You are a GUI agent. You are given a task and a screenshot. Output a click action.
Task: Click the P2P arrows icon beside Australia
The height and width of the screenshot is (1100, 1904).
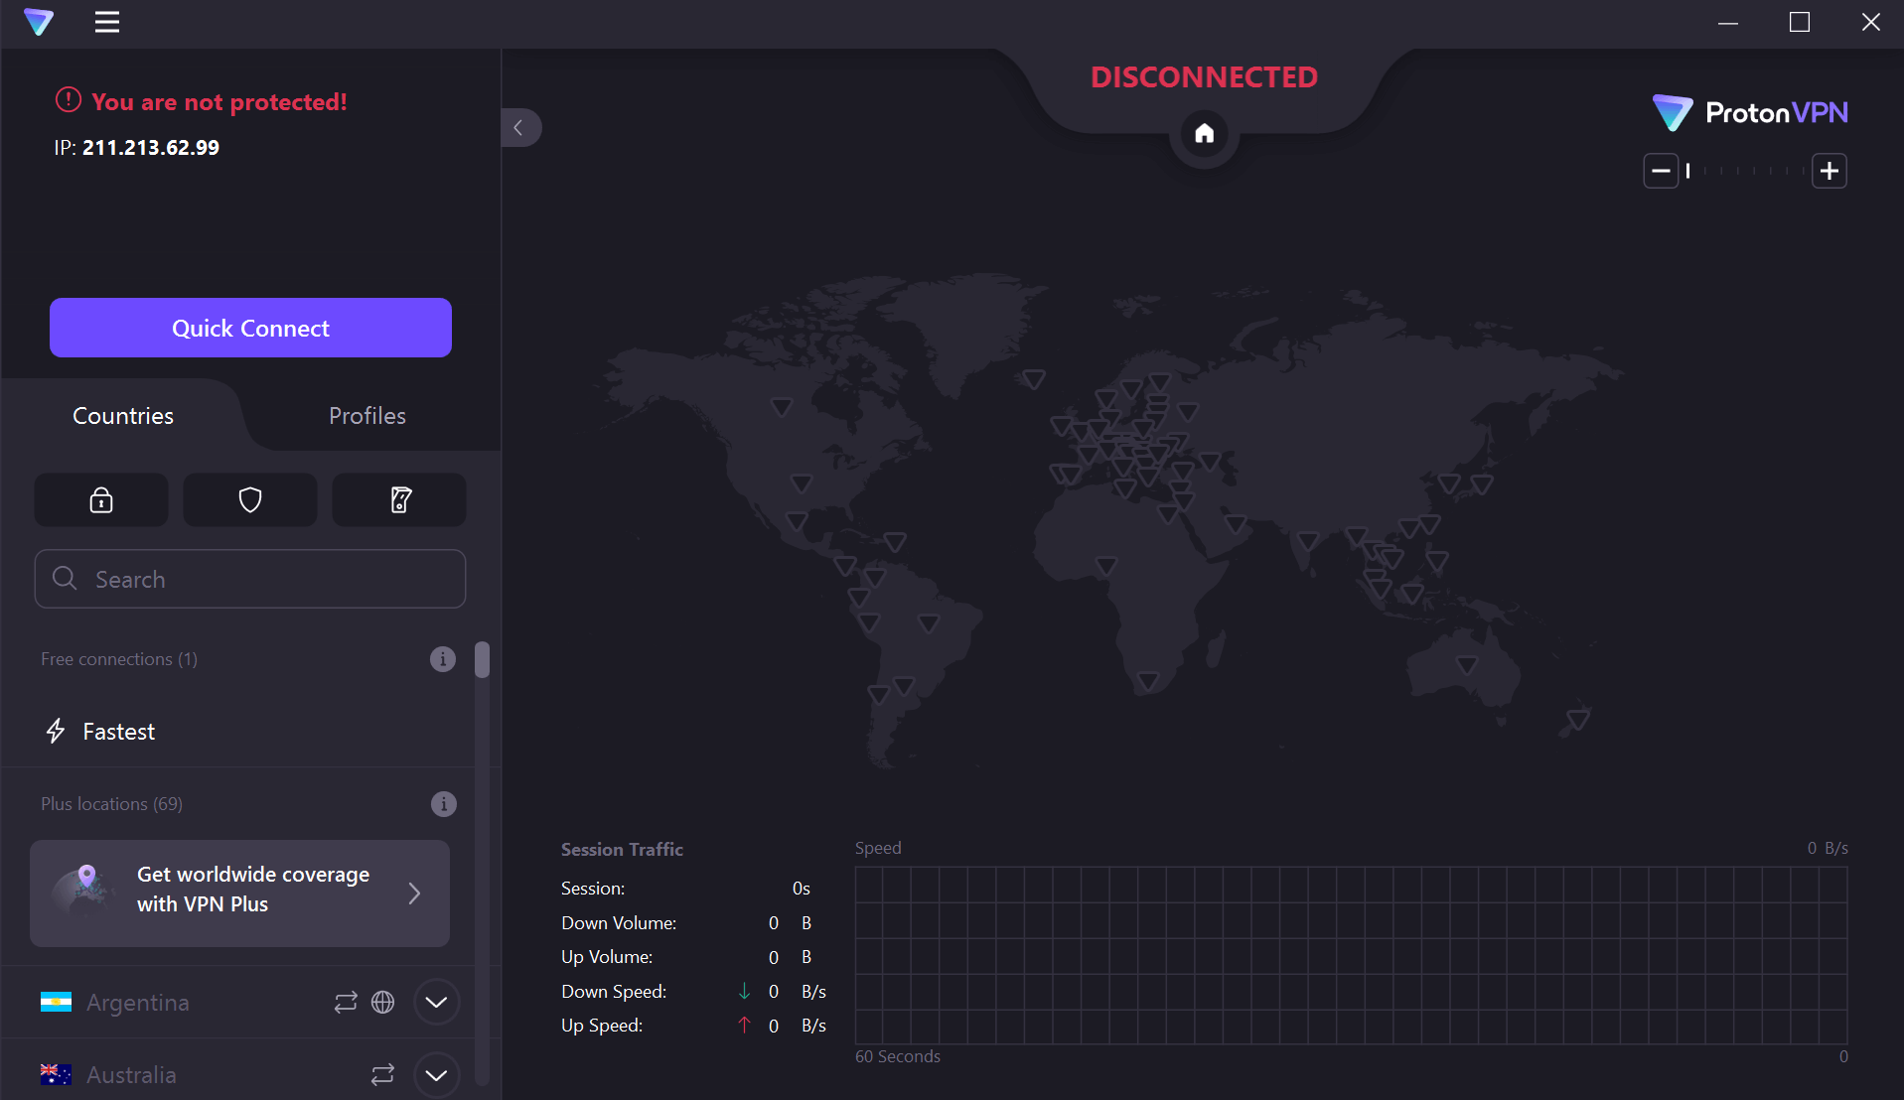(382, 1075)
